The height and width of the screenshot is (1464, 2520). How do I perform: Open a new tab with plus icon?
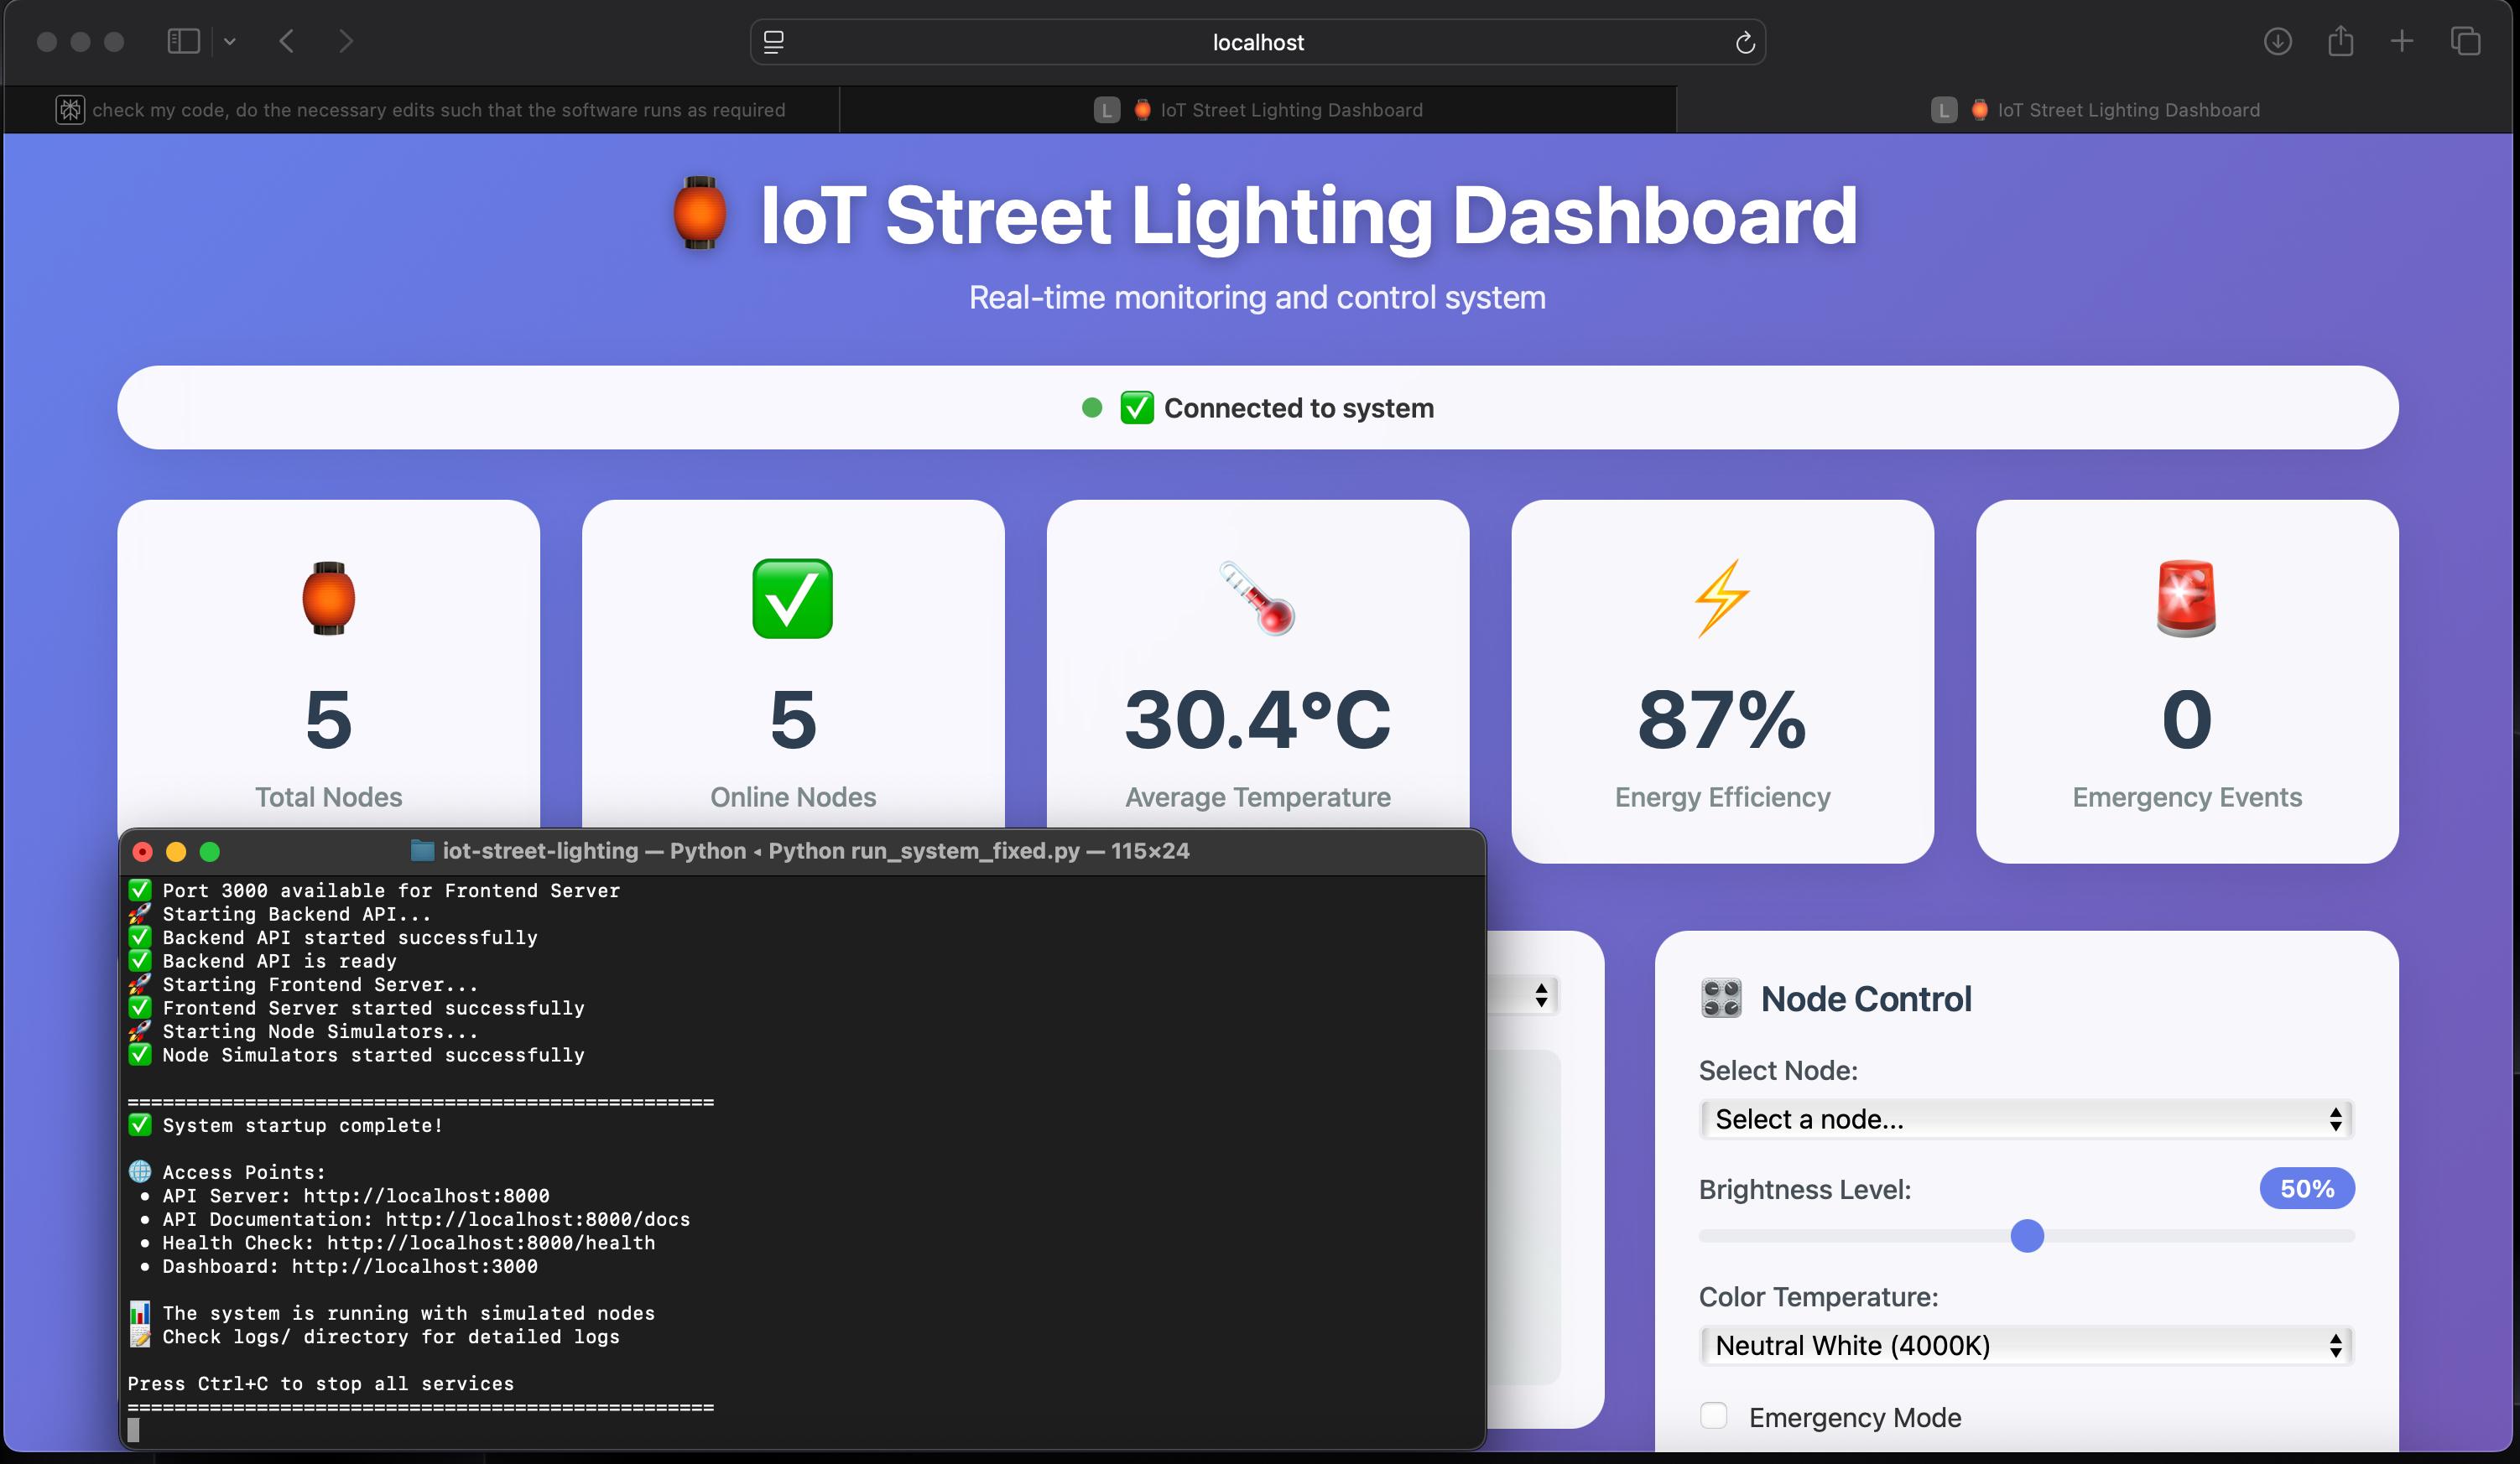(x=2401, y=41)
